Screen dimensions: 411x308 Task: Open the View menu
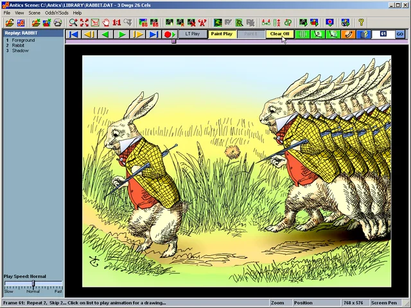pos(19,13)
